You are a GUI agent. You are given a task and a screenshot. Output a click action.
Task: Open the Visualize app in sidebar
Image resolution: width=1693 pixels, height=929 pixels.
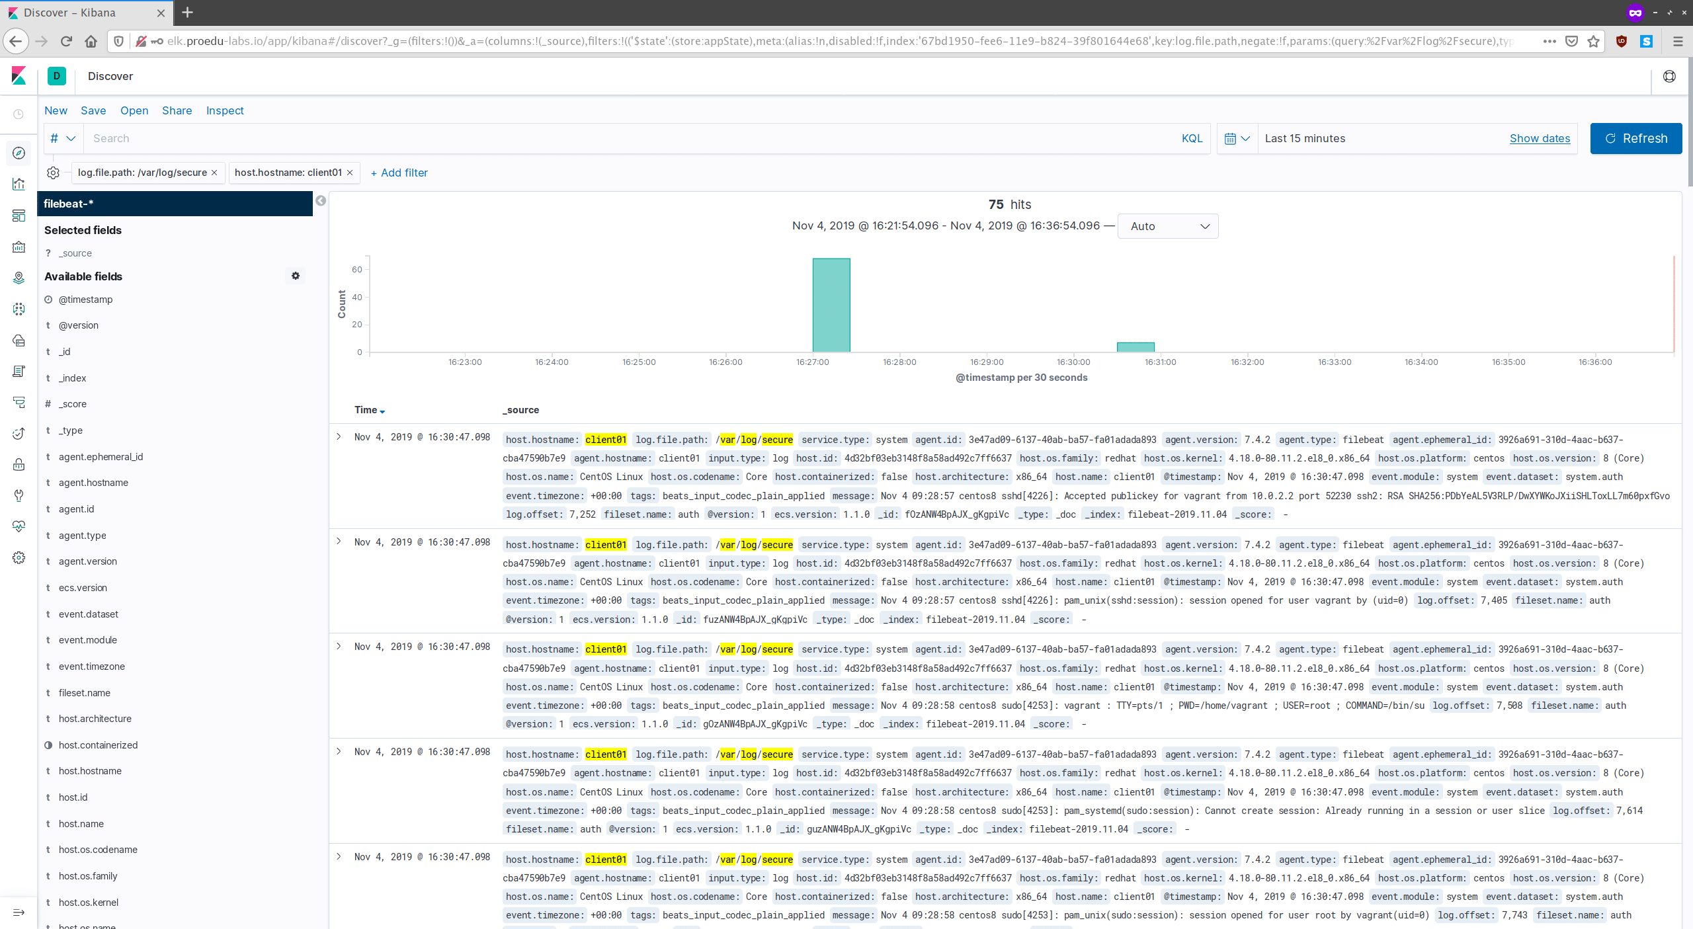tap(19, 184)
